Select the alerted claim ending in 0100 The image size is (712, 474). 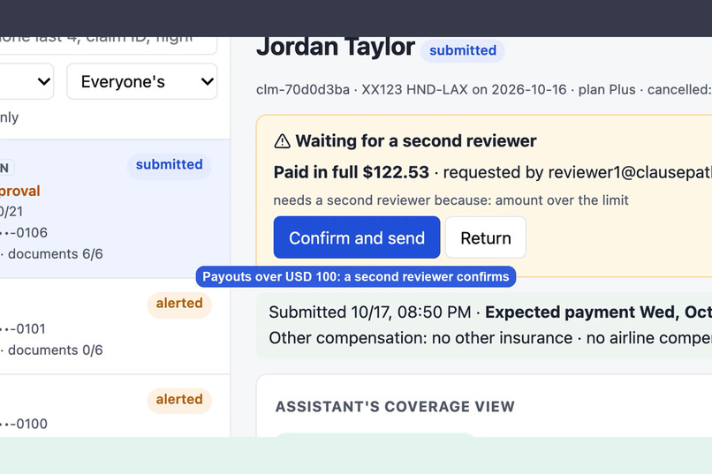[115, 406]
